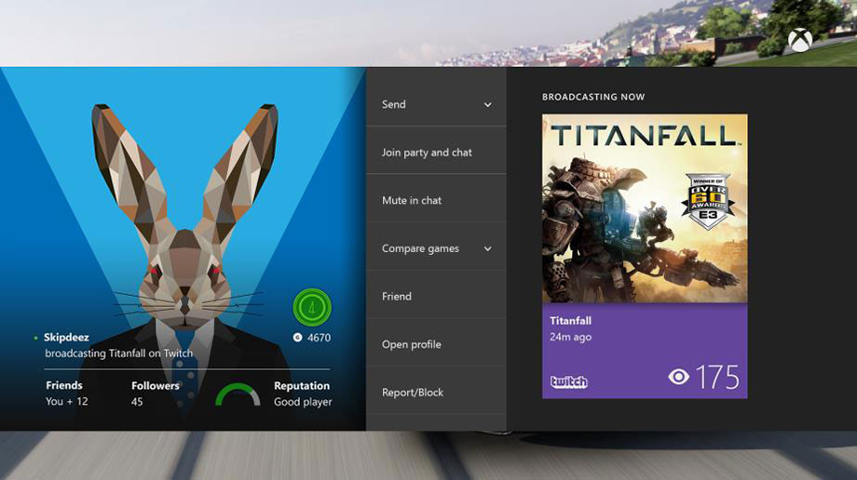Image resolution: width=857 pixels, height=480 pixels.
Task: Expand the Send dropdown chevron
Action: pos(487,105)
